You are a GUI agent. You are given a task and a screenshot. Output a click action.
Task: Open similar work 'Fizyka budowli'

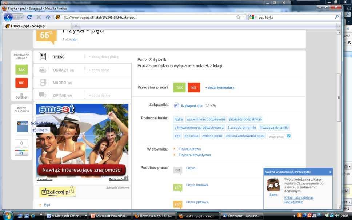[x=197, y=185]
